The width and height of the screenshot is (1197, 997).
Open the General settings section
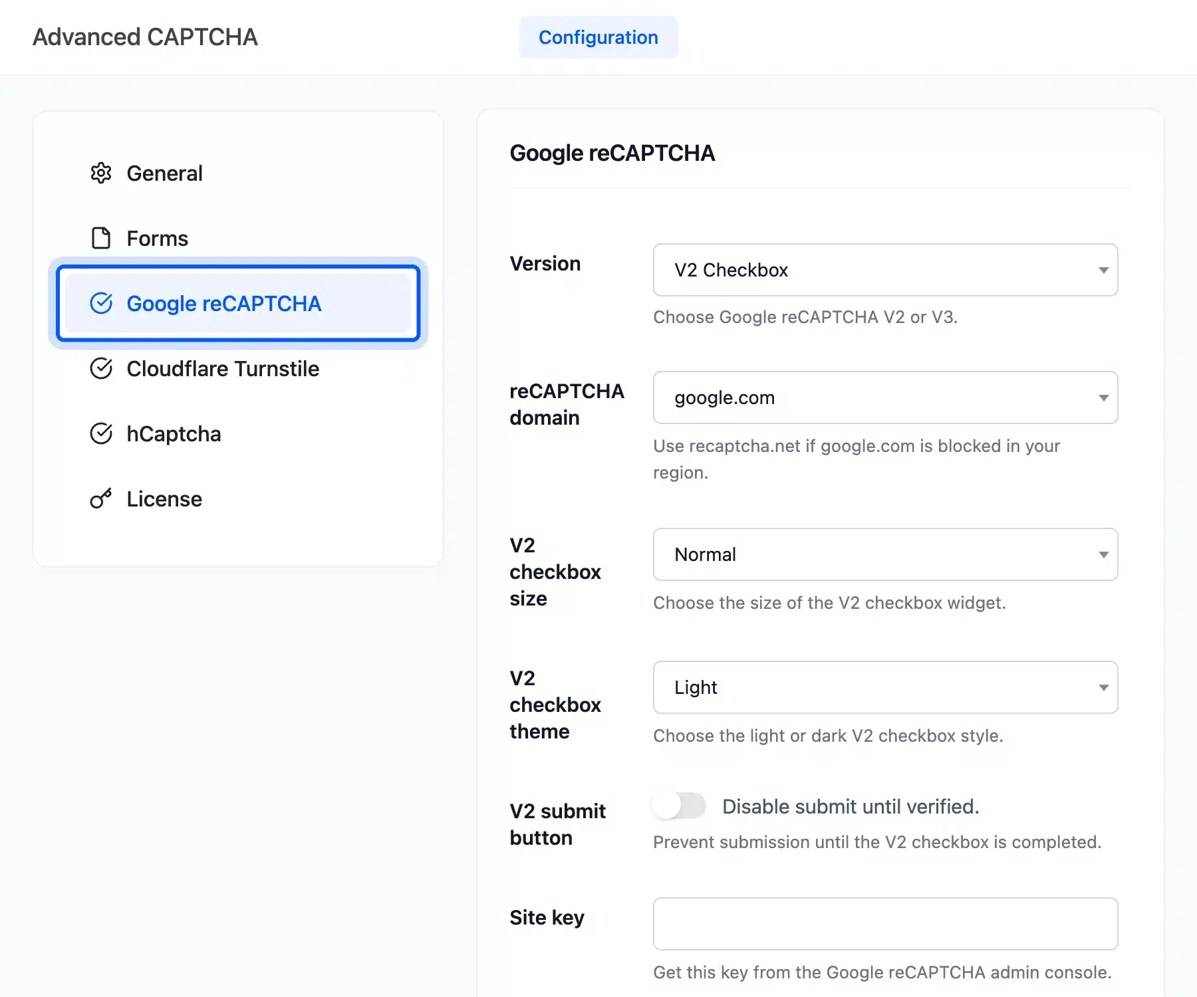(x=238, y=173)
